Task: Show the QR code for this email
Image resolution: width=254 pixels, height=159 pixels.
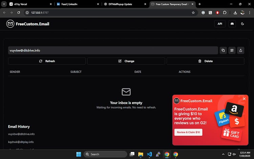Action: coord(232,51)
